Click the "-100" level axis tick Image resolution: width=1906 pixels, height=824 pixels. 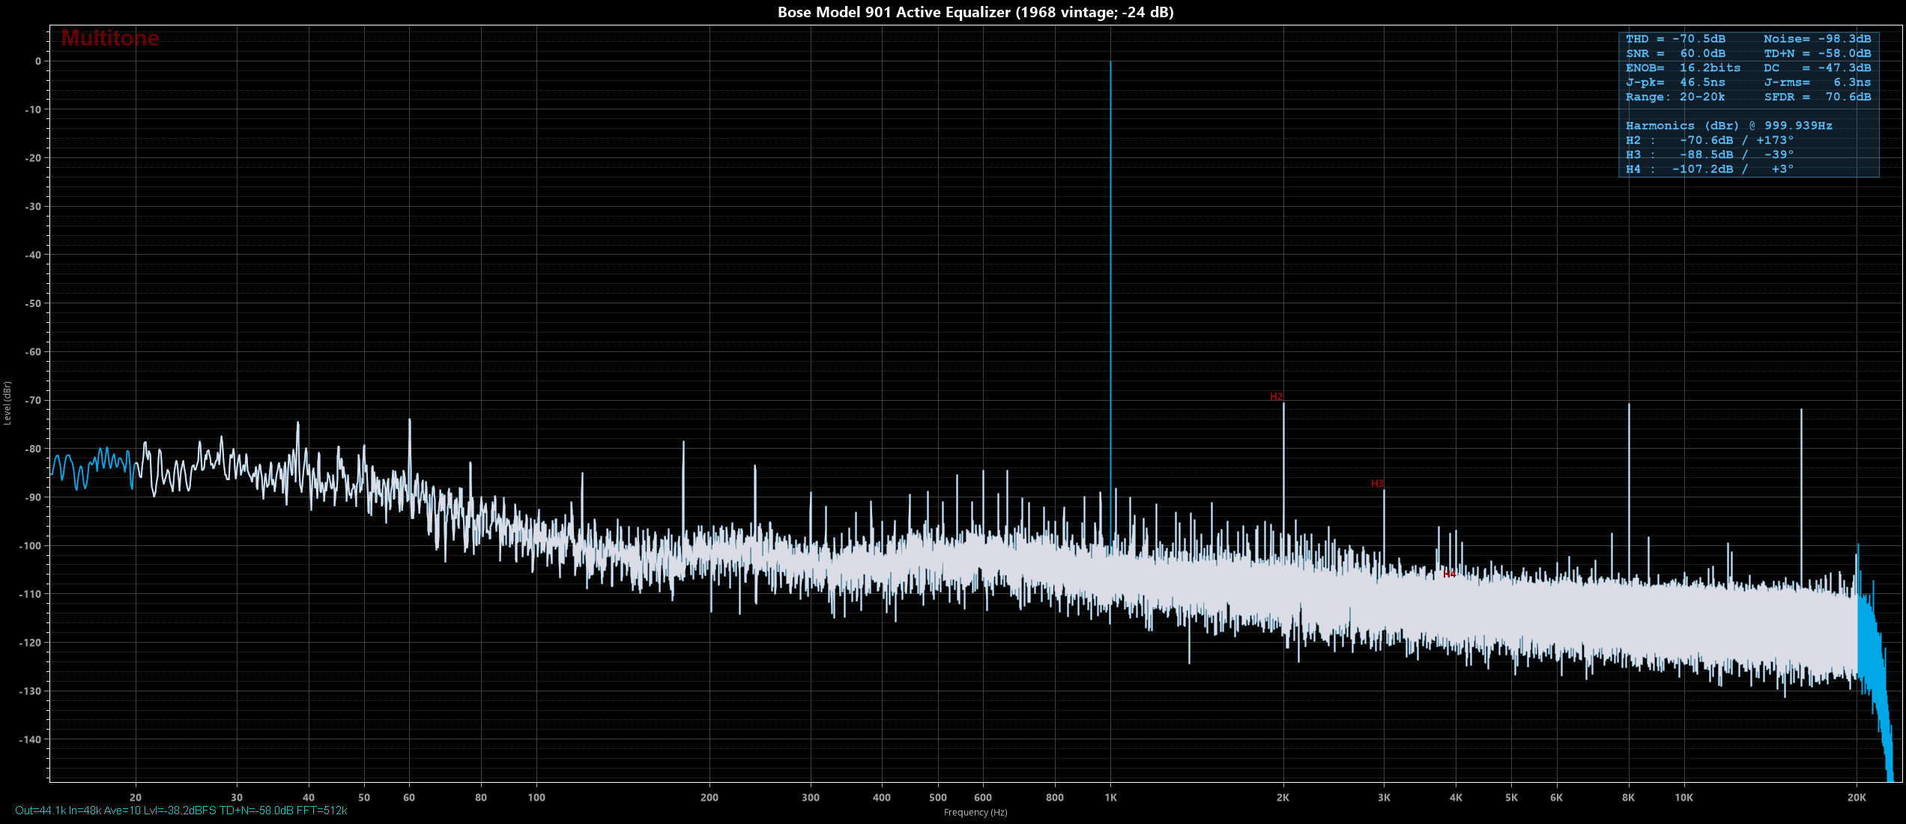(x=31, y=546)
